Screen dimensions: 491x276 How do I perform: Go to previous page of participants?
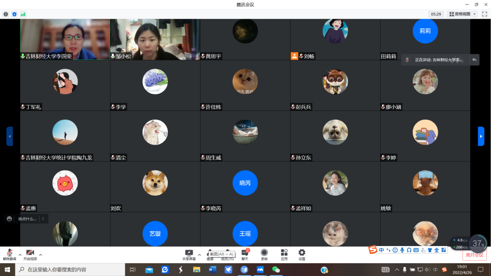10,136
